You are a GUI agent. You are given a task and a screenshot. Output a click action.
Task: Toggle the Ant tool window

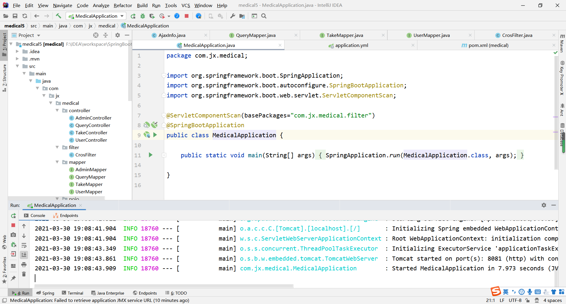click(x=562, y=110)
